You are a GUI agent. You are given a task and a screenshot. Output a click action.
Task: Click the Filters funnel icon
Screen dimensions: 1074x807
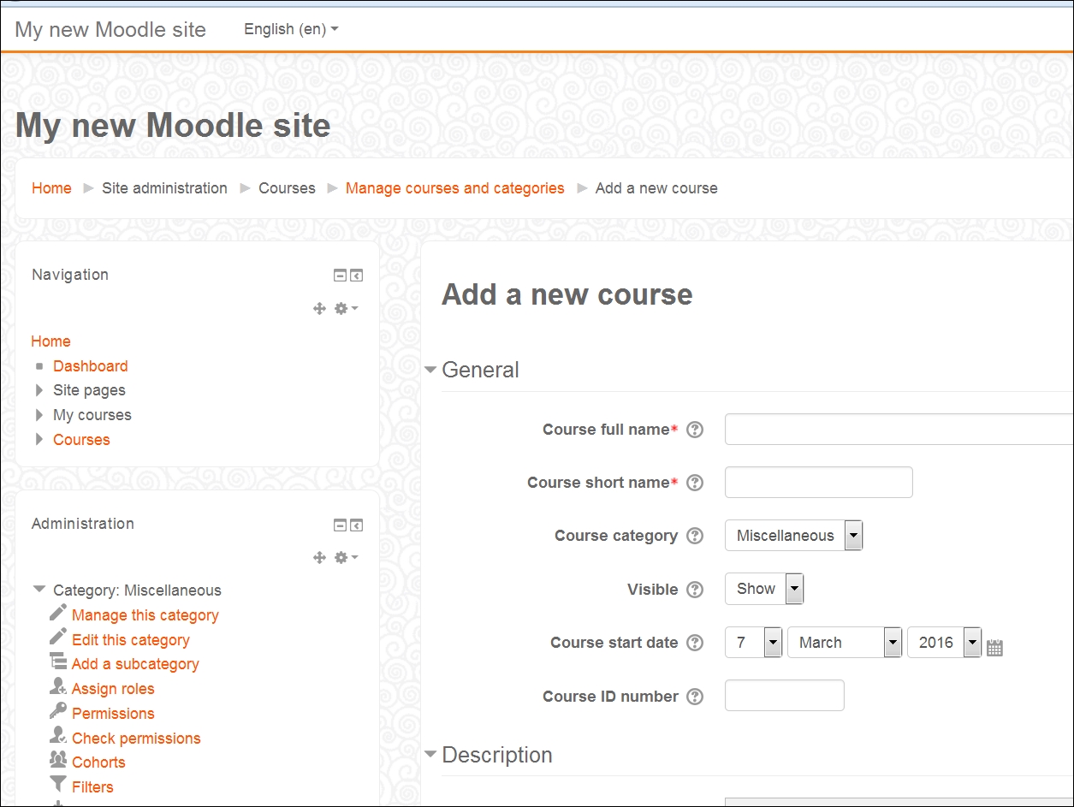[x=58, y=784]
